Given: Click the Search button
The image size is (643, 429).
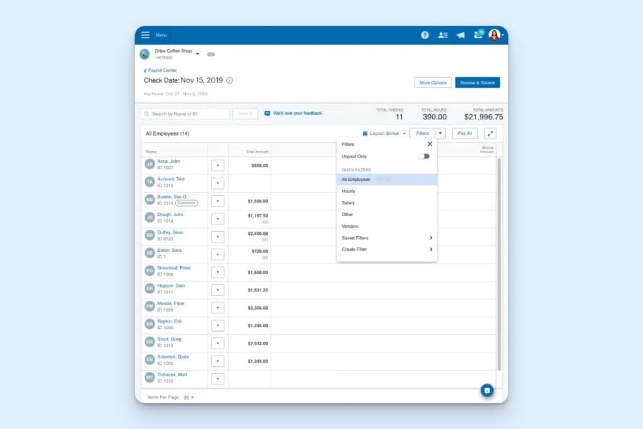Looking at the screenshot, I should click(246, 114).
